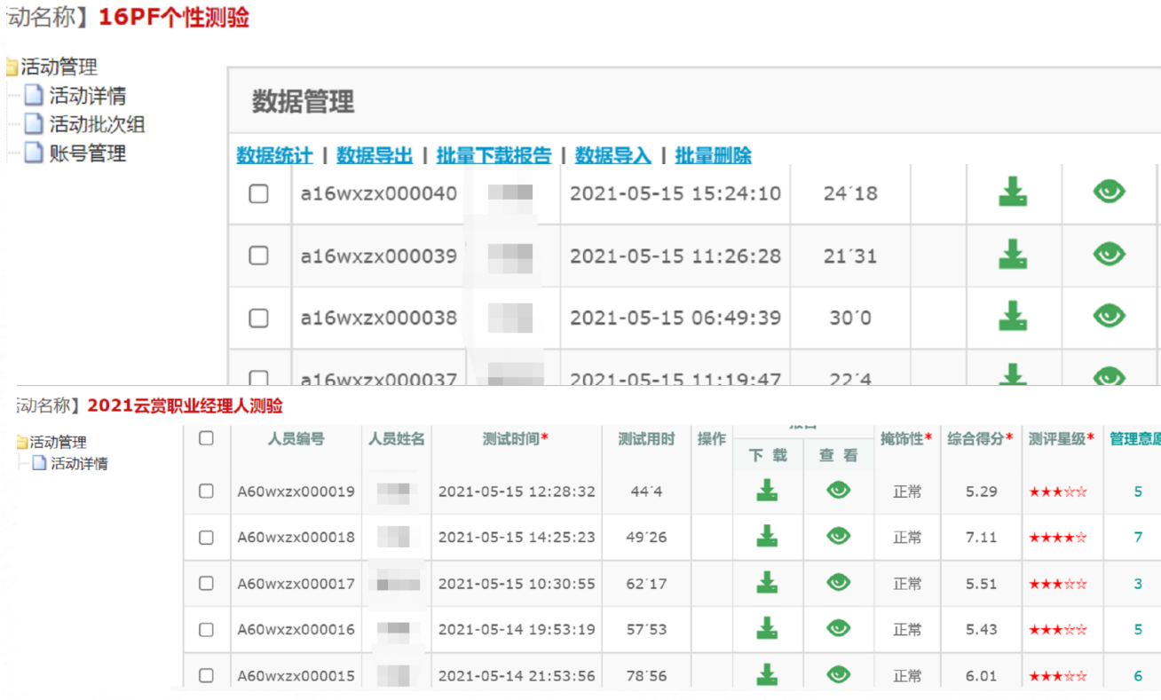The width and height of the screenshot is (1161, 700).
Task: Tick checkbox for a16wxzx000040
Action: (x=258, y=193)
